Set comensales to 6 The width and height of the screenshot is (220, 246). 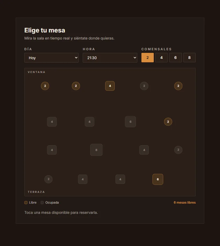175,58
